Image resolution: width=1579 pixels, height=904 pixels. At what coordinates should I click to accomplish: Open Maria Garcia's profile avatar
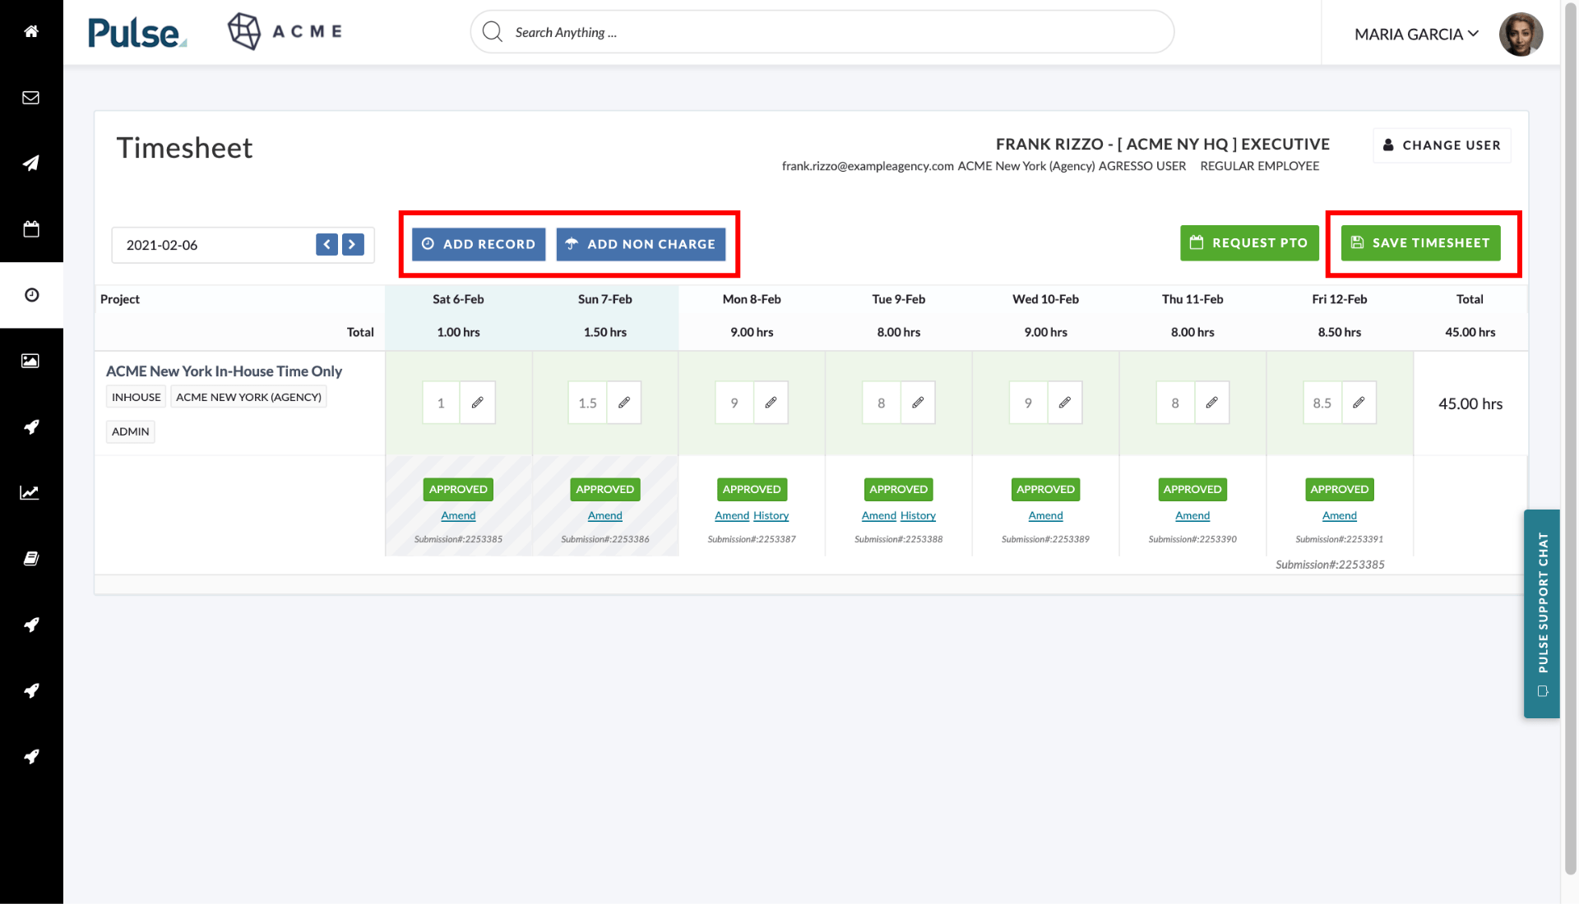pos(1521,34)
